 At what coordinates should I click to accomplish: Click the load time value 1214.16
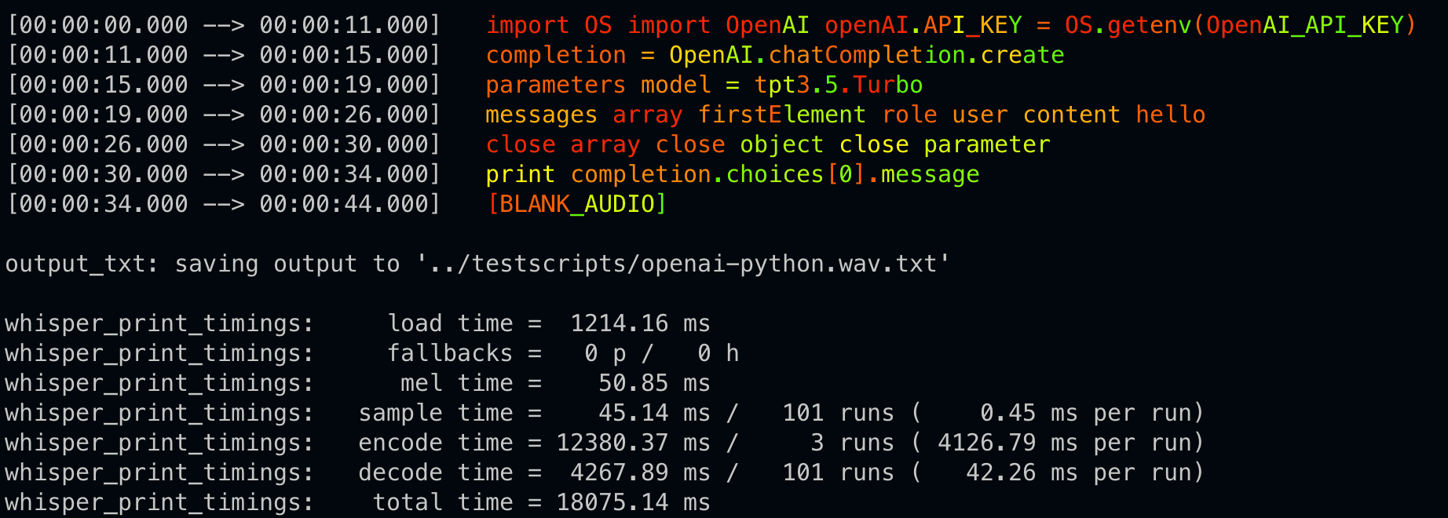click(619, 323)
